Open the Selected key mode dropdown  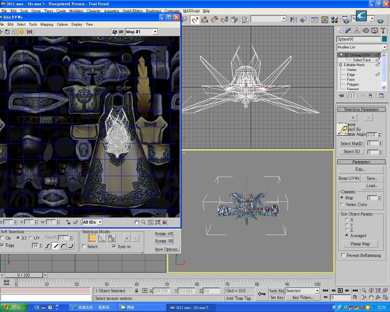click(317, 291)
